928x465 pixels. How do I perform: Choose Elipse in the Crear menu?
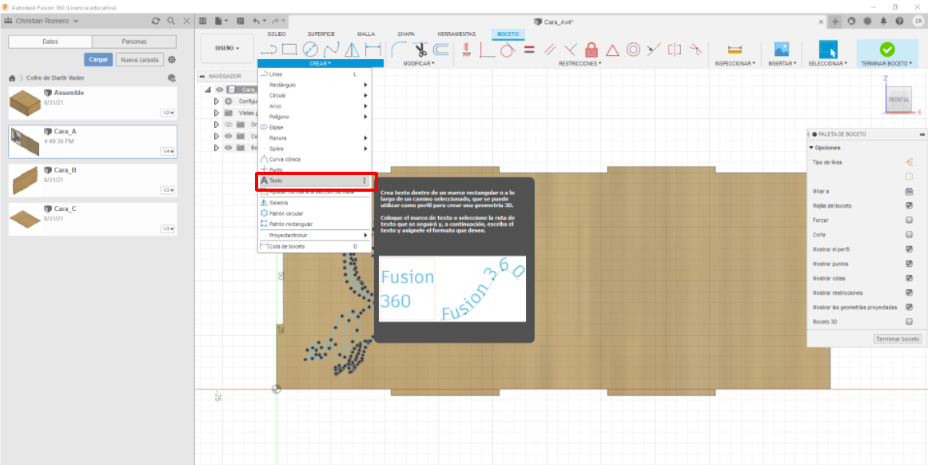[314, 127]
